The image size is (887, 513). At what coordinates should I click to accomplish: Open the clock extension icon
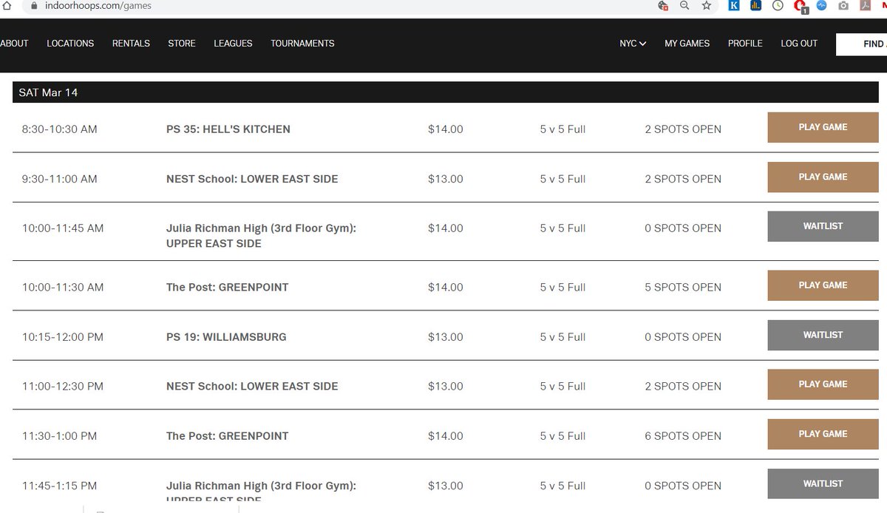pyautogui.click(x=778, y=5)
